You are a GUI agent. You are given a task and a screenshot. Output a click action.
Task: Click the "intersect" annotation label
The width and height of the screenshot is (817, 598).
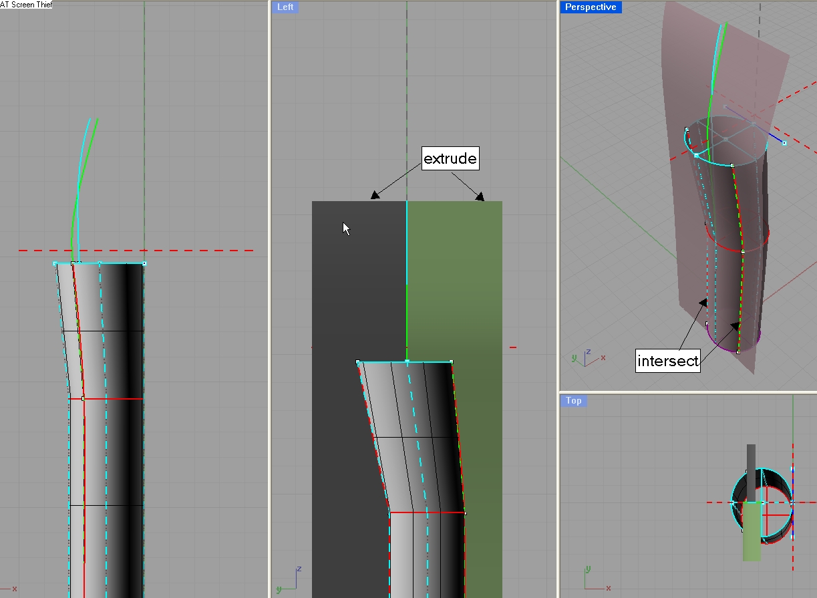pyautogui.click(x=667, y=361)
